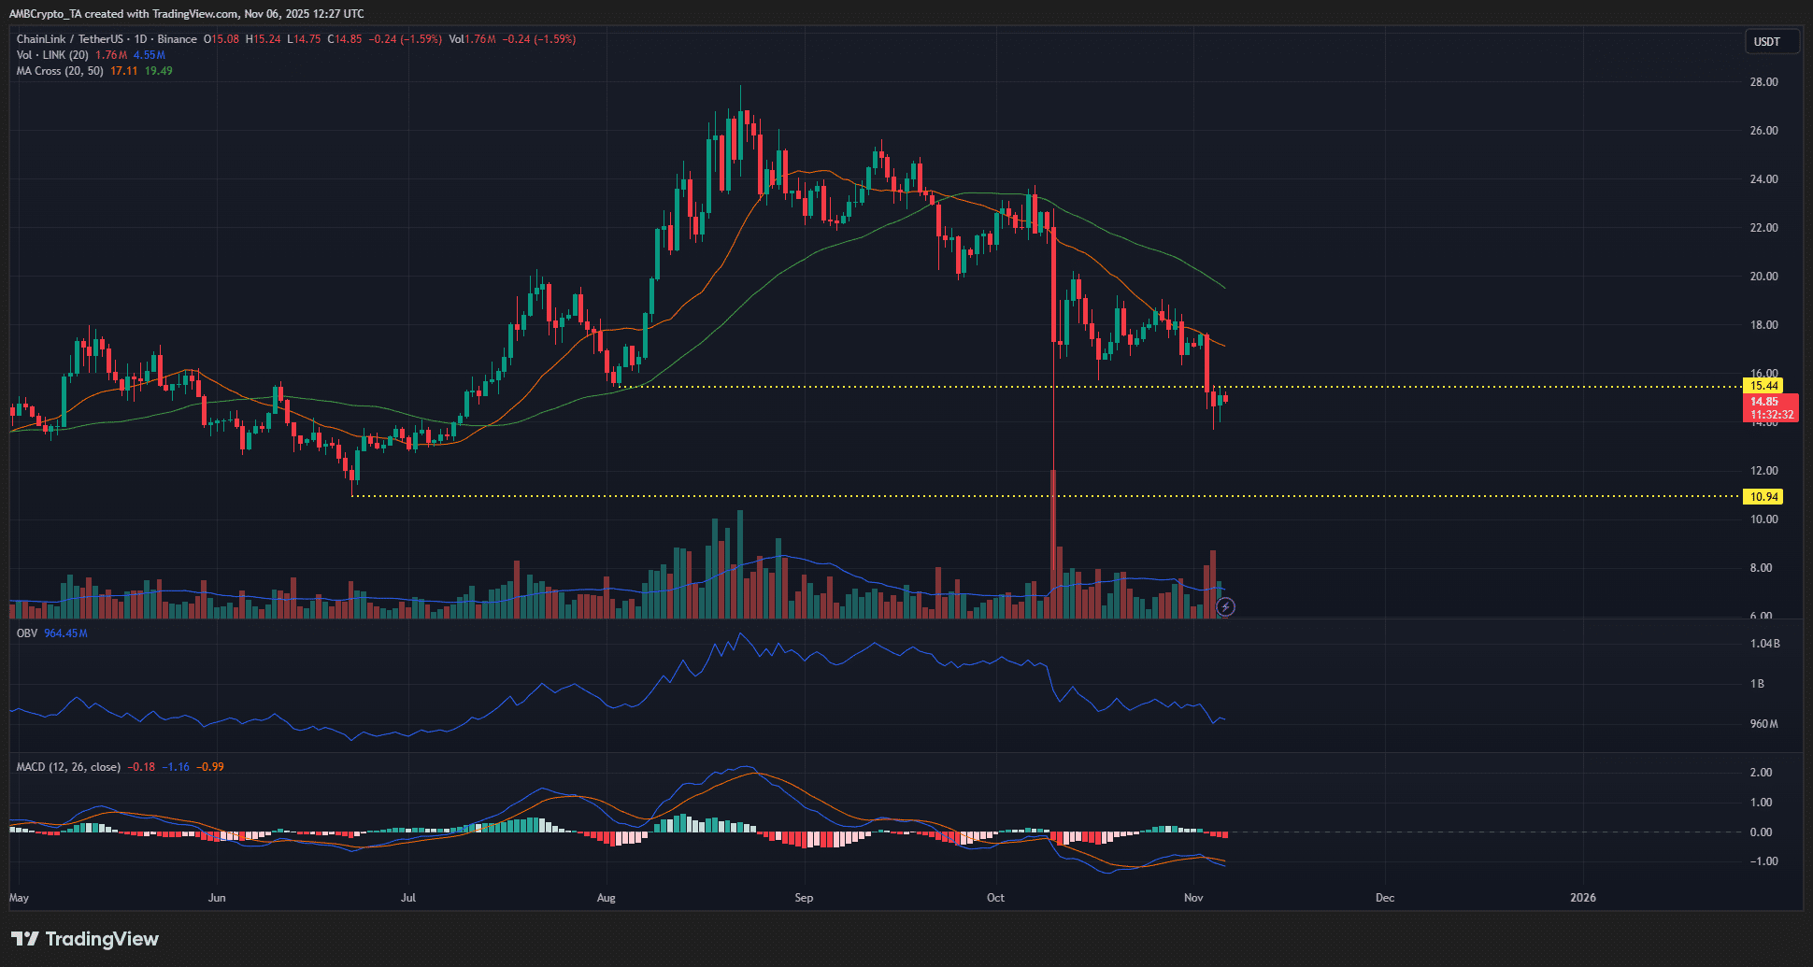Select the ChainLink / TetherUS symbol name
Image resolution: width=1813 pixels, height=967 pixels.
(x=70, y=39)
